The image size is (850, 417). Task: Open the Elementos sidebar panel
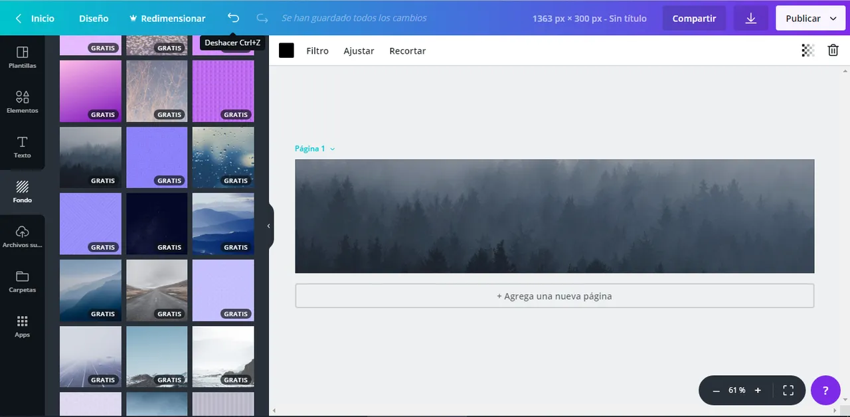tap(23, 102)
